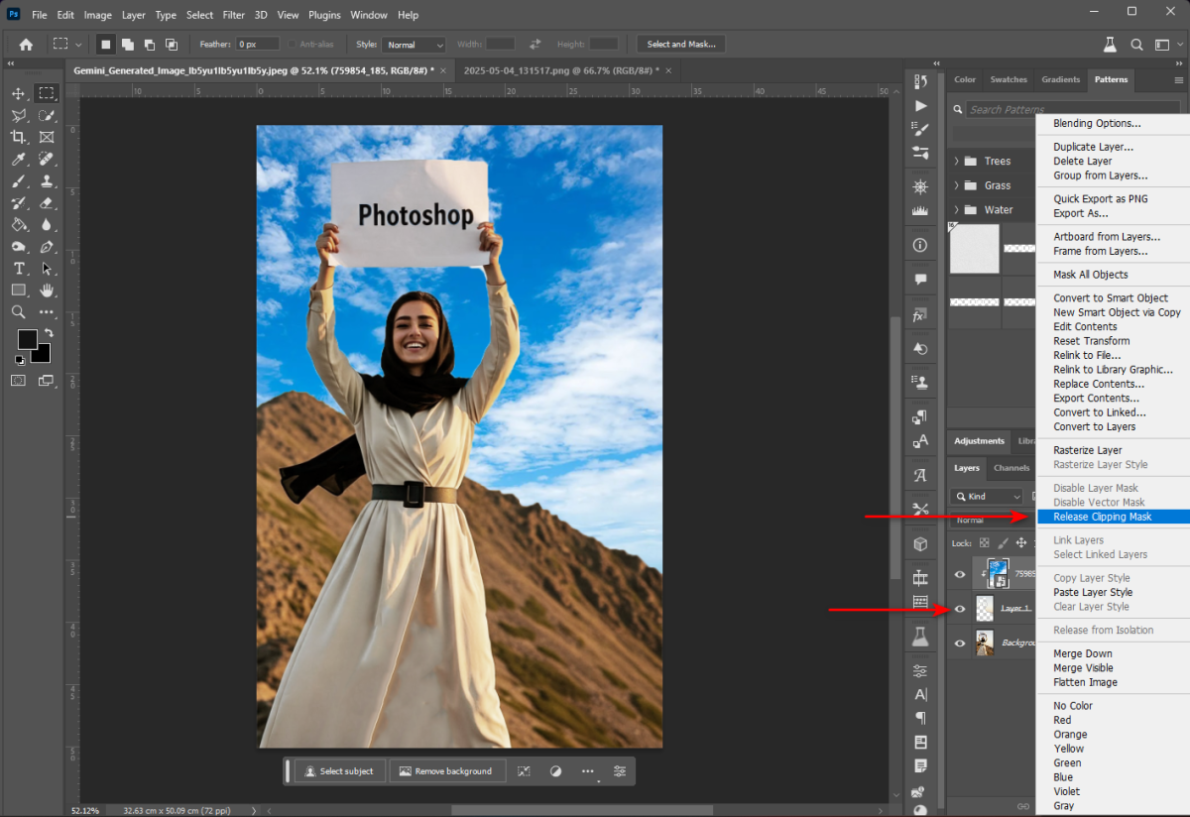The height and width of the screenshot is (817, 1190).
Task: Toggle lock transparent pixels
Action: point(984,542)
